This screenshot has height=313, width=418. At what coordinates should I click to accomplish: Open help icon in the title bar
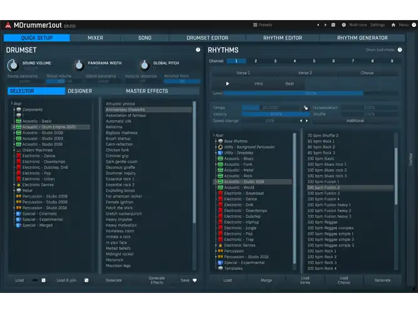point(414,25)
